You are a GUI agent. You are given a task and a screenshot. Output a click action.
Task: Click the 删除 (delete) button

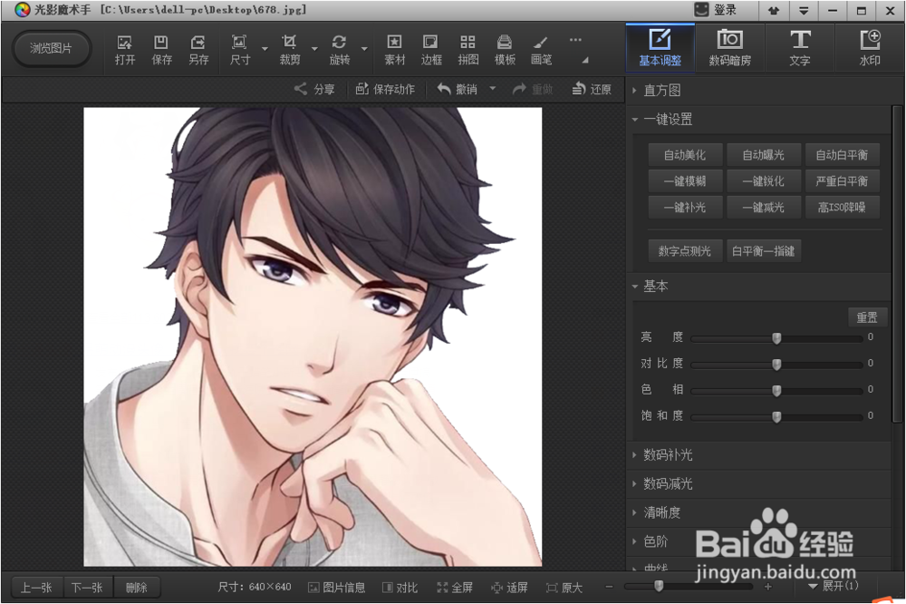click(137, 588)
